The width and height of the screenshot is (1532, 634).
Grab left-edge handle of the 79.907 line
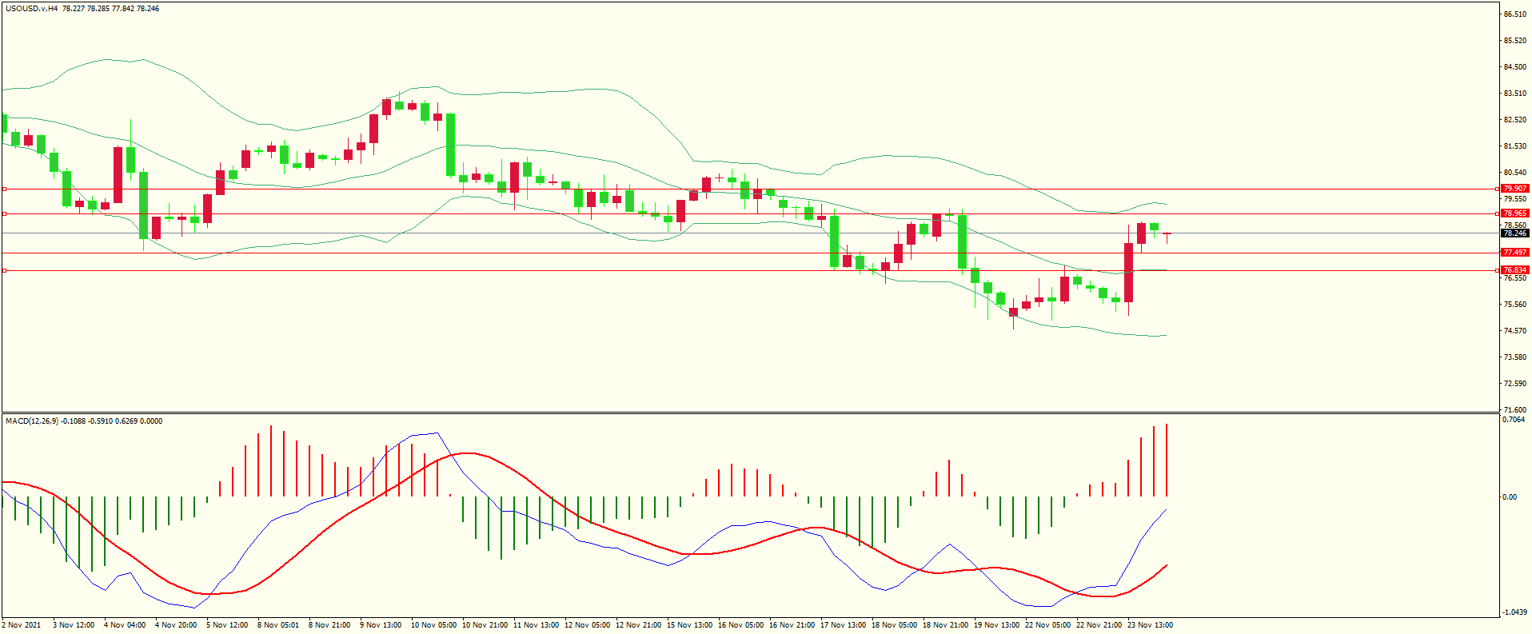tap(4, 189)
